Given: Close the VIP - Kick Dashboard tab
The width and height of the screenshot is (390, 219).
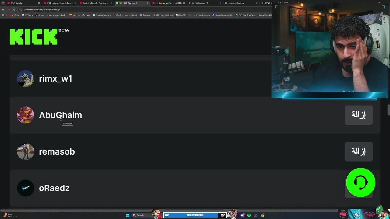Looking at the screenshot, I should 148,3.
